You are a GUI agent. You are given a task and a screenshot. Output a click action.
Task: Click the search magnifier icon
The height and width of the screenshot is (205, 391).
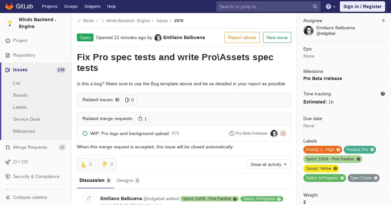[x=315, y=7]
